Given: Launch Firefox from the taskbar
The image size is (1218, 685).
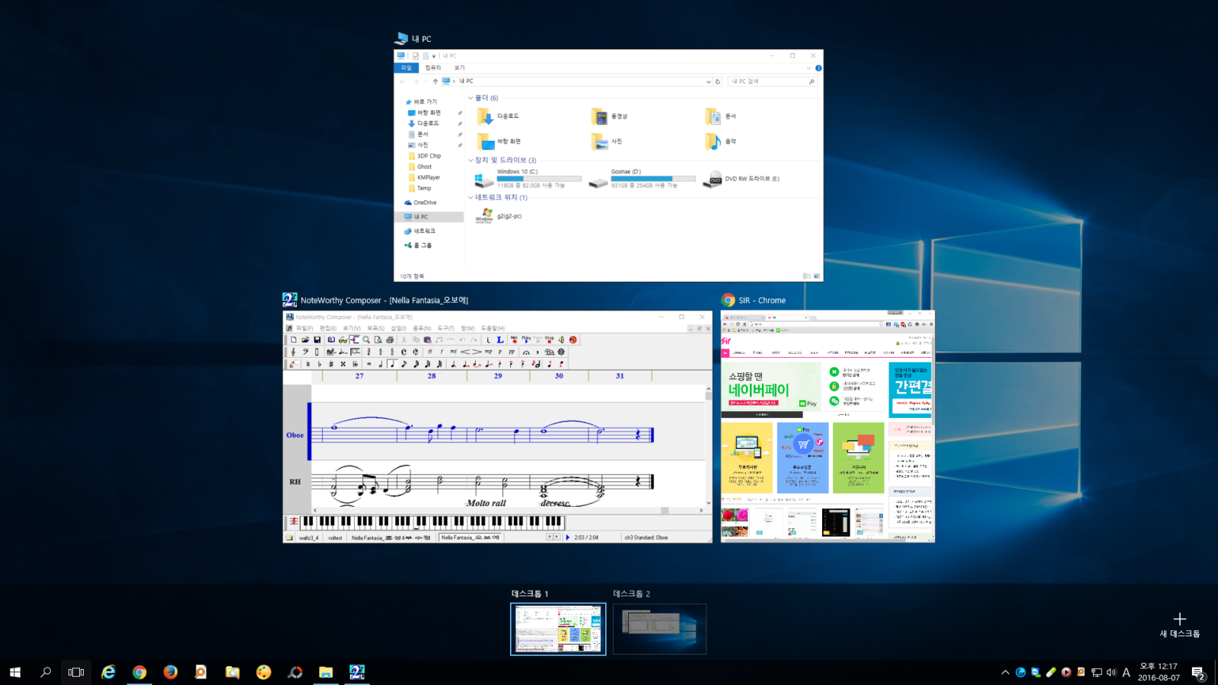Looking at the screenshot, I should pos(171,672).
